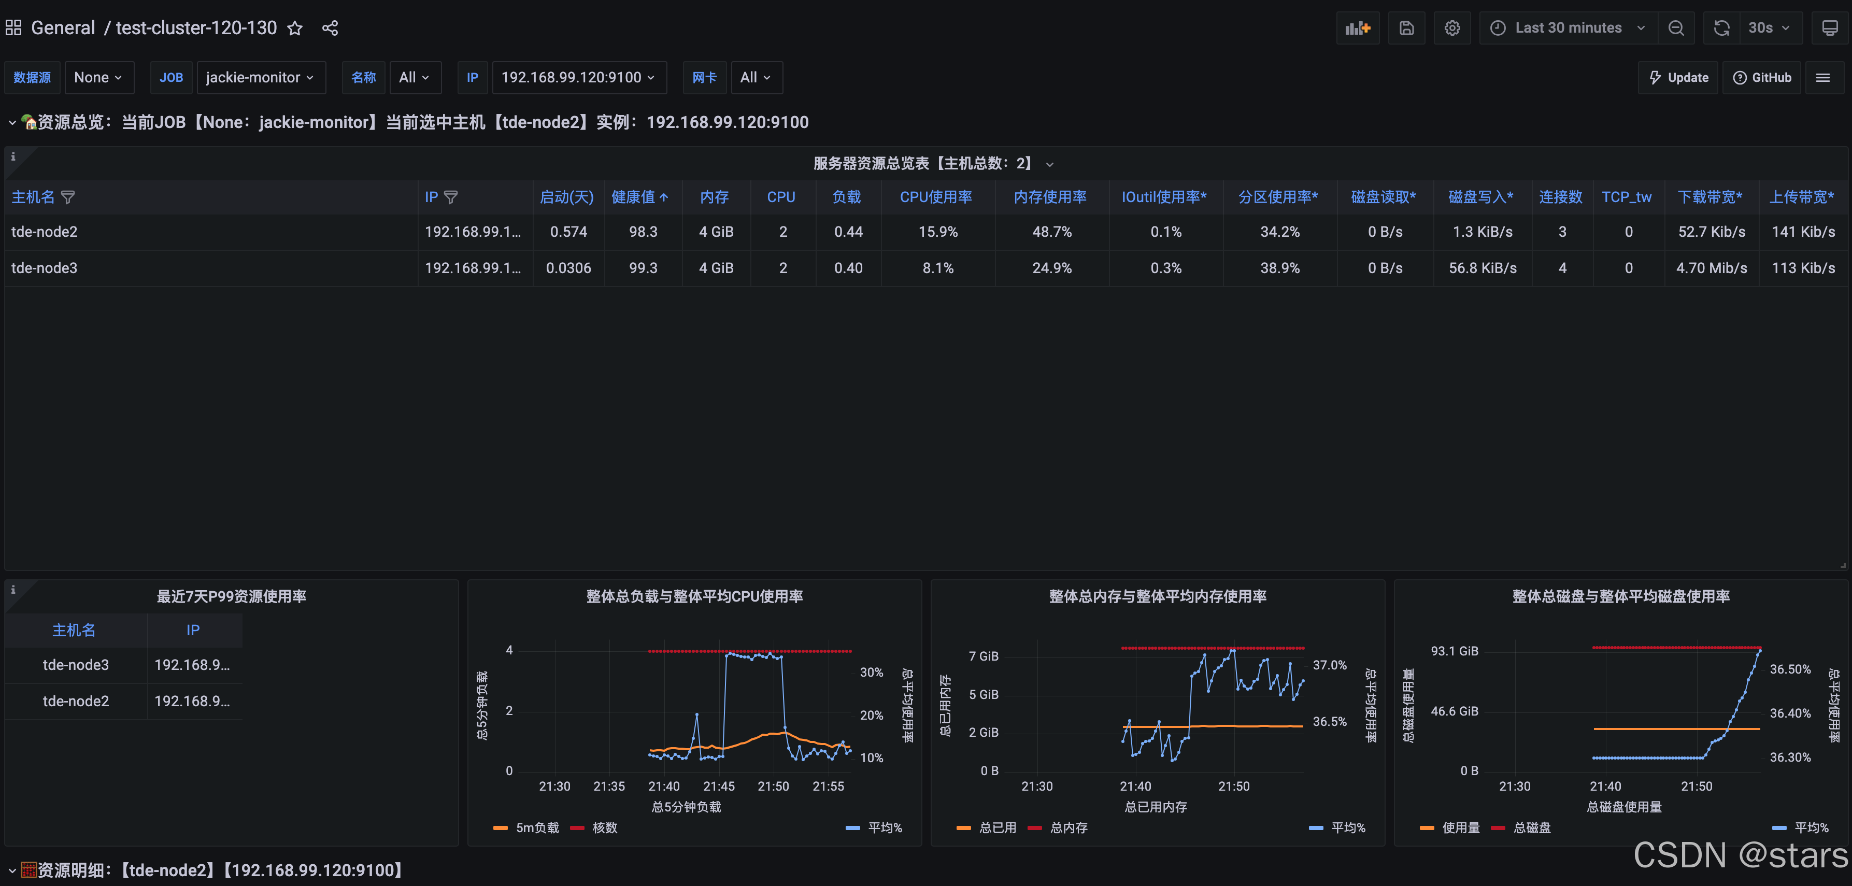Sort P99 table by IP header
The width and height of the screenshot is (1852, 886).
pyautogui.click(x=193, y=630)
